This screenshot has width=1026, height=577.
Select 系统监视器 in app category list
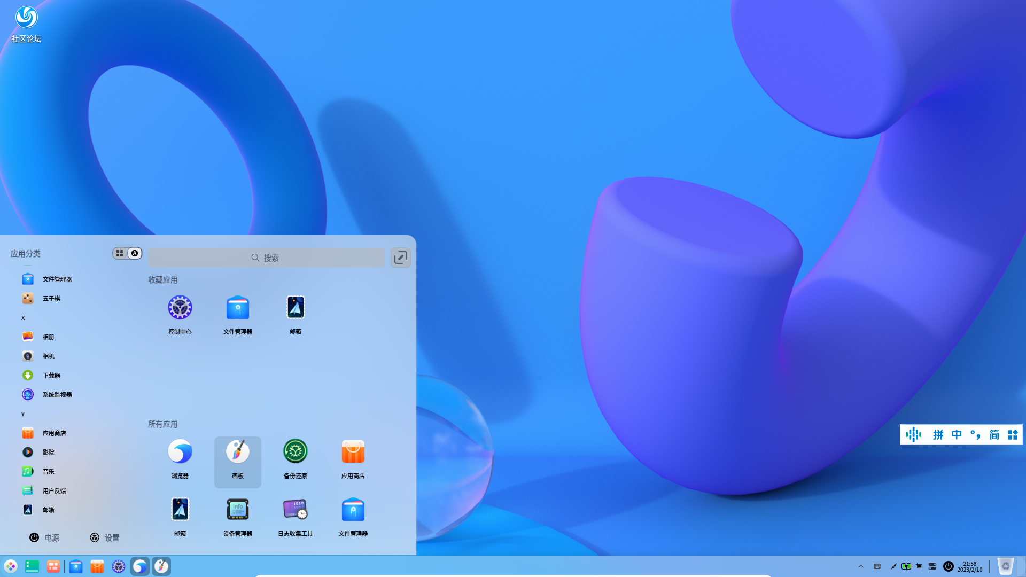(x=57, y=395)
